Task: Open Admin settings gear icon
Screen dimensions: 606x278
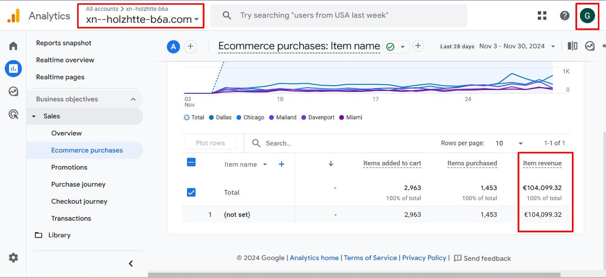Action: tap(13, 258)
